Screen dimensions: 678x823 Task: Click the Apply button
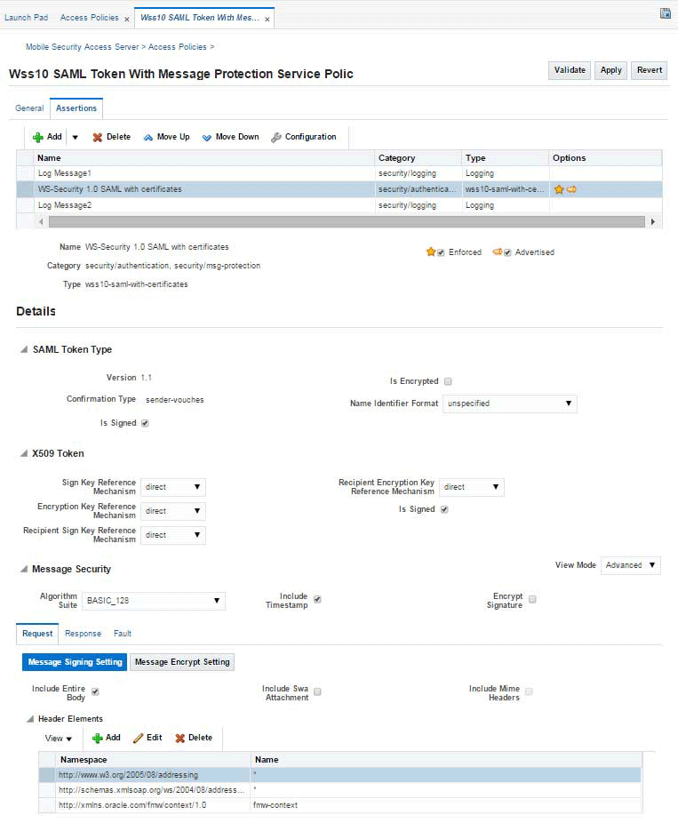coord(610,70)
